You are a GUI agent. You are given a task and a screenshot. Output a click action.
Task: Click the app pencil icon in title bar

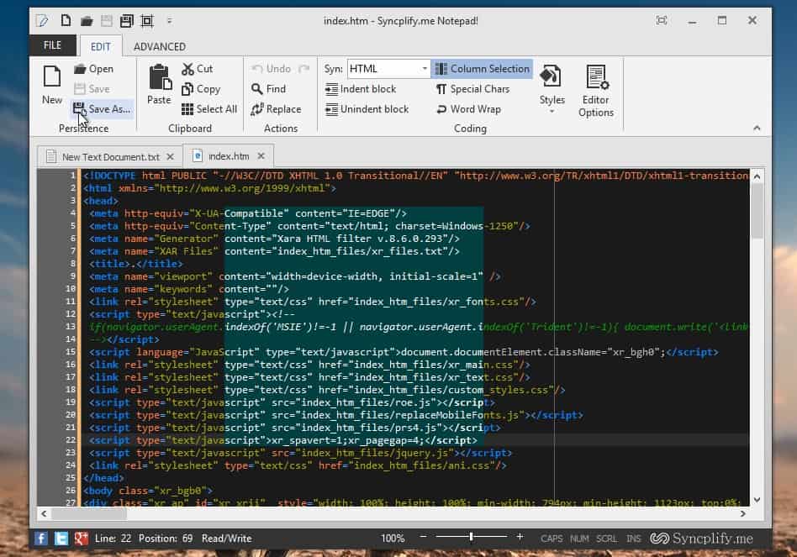(42, 21)
